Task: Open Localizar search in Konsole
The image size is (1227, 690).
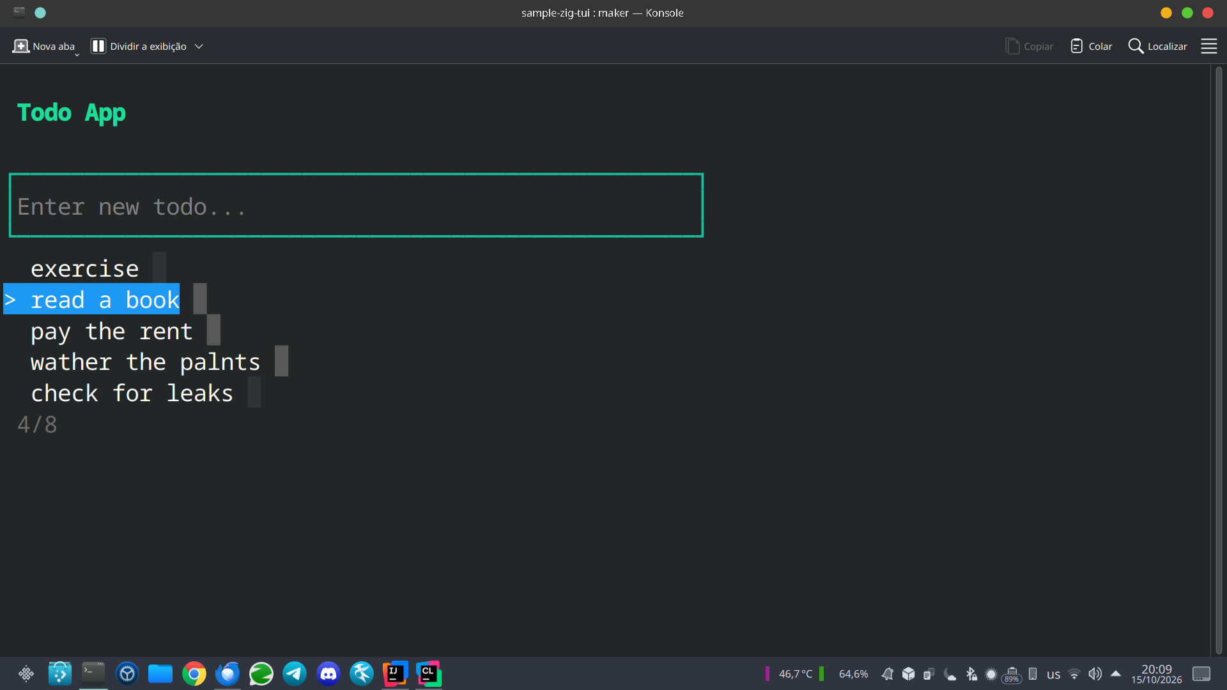Action: [1157, 46]
